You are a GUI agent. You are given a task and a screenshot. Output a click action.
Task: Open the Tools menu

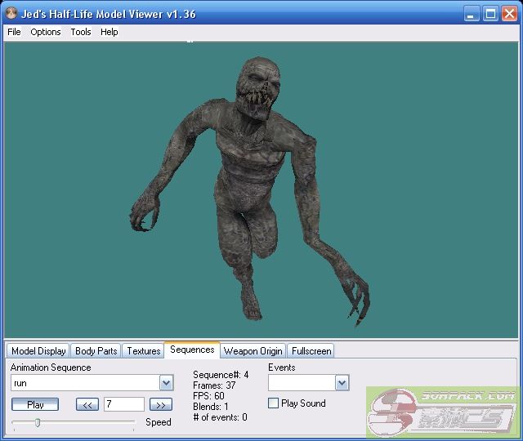(81, 32)
